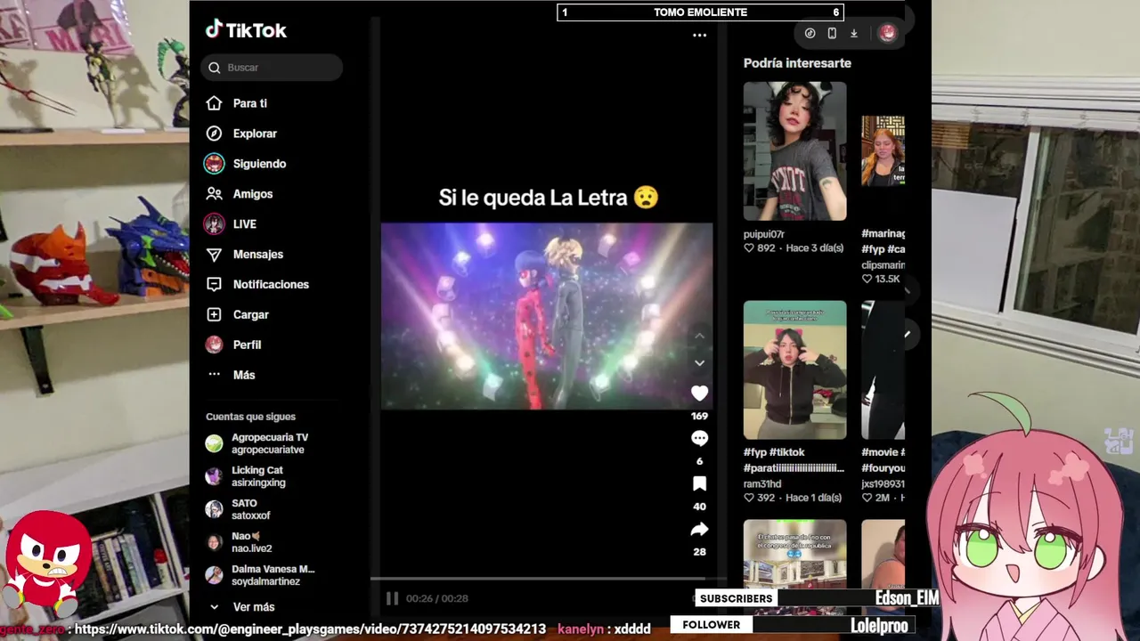Click the three-dots icon beside Más
The height and width of the screenshot is (641, 1140).
214,375
